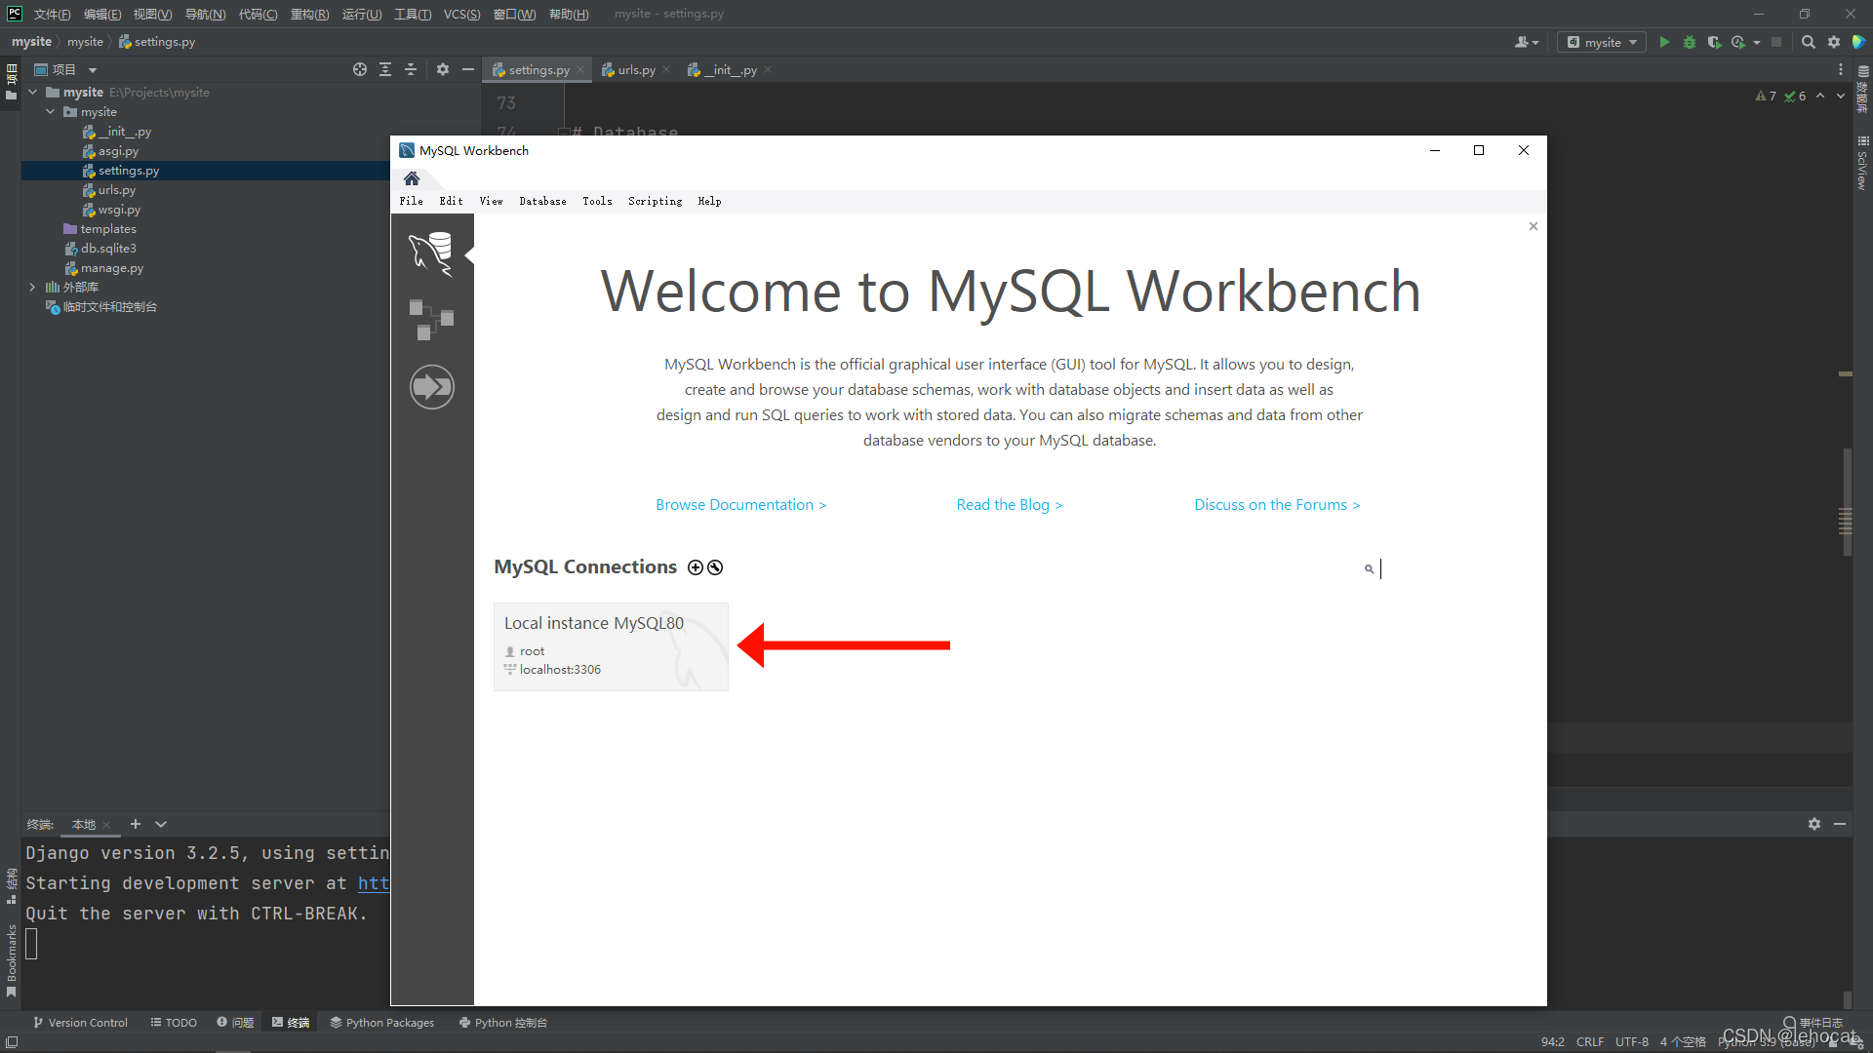This screenshot has height=1053, width=1873.
Task: Follow the Read the Blog link
Action: coord(1009,505)
